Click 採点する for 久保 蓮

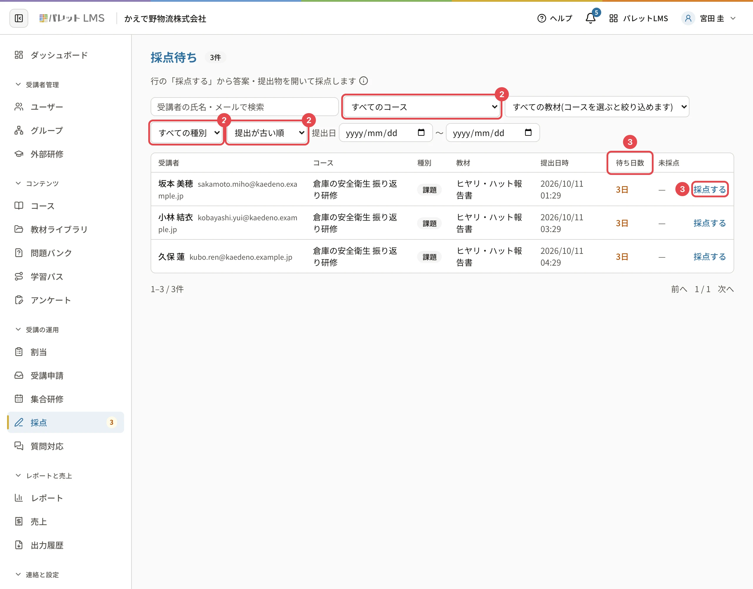709,257
